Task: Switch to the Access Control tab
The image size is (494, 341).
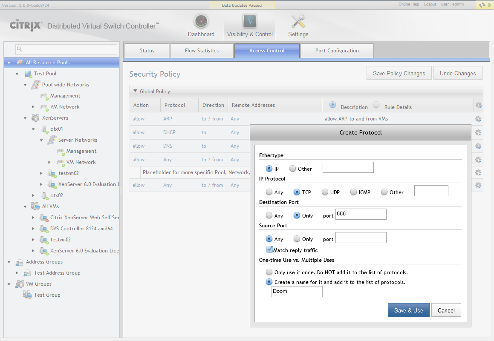Action: pos(267,51)
